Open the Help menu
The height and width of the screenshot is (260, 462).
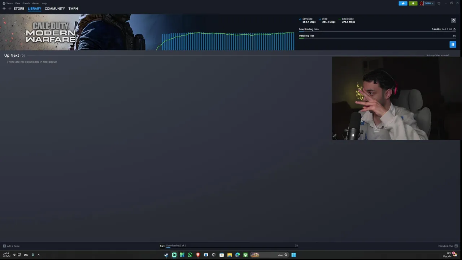[44, 3]
